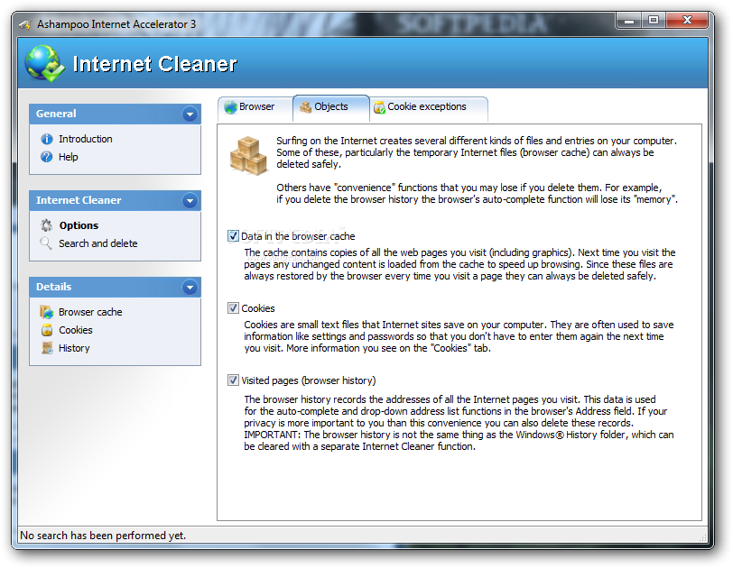
Task: Minimize the Ashampoo Internet Accelerator window
Action: [x=629, y=21]
